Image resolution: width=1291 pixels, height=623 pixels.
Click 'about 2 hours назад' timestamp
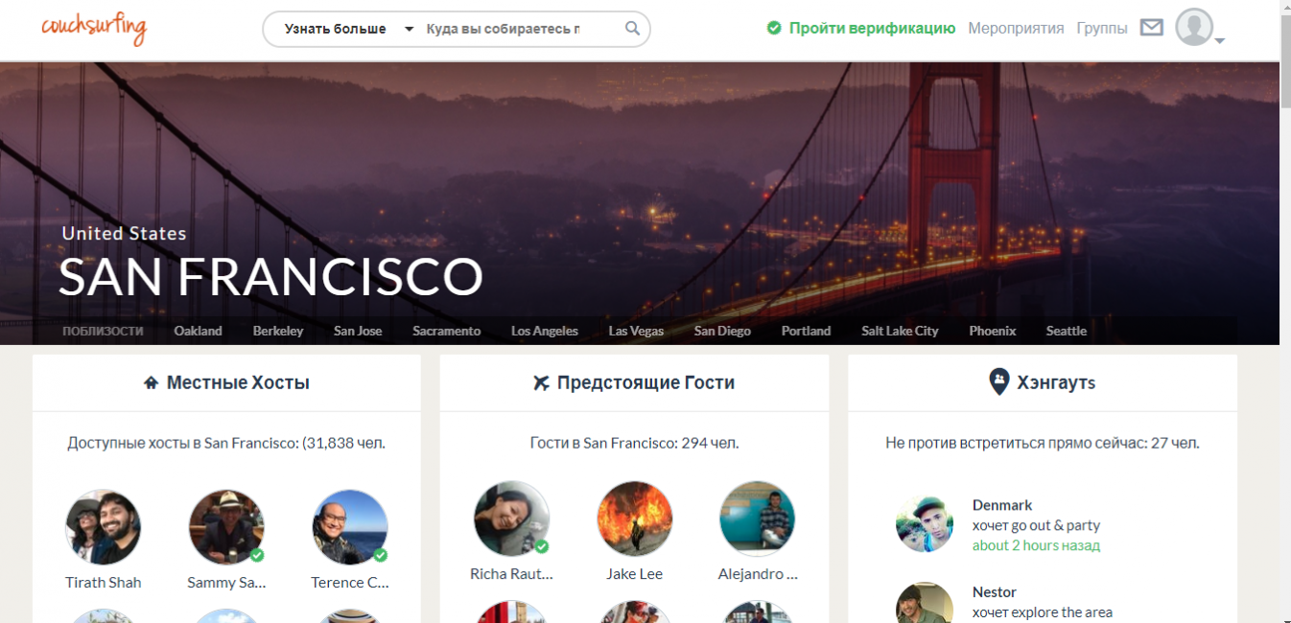1036,545
